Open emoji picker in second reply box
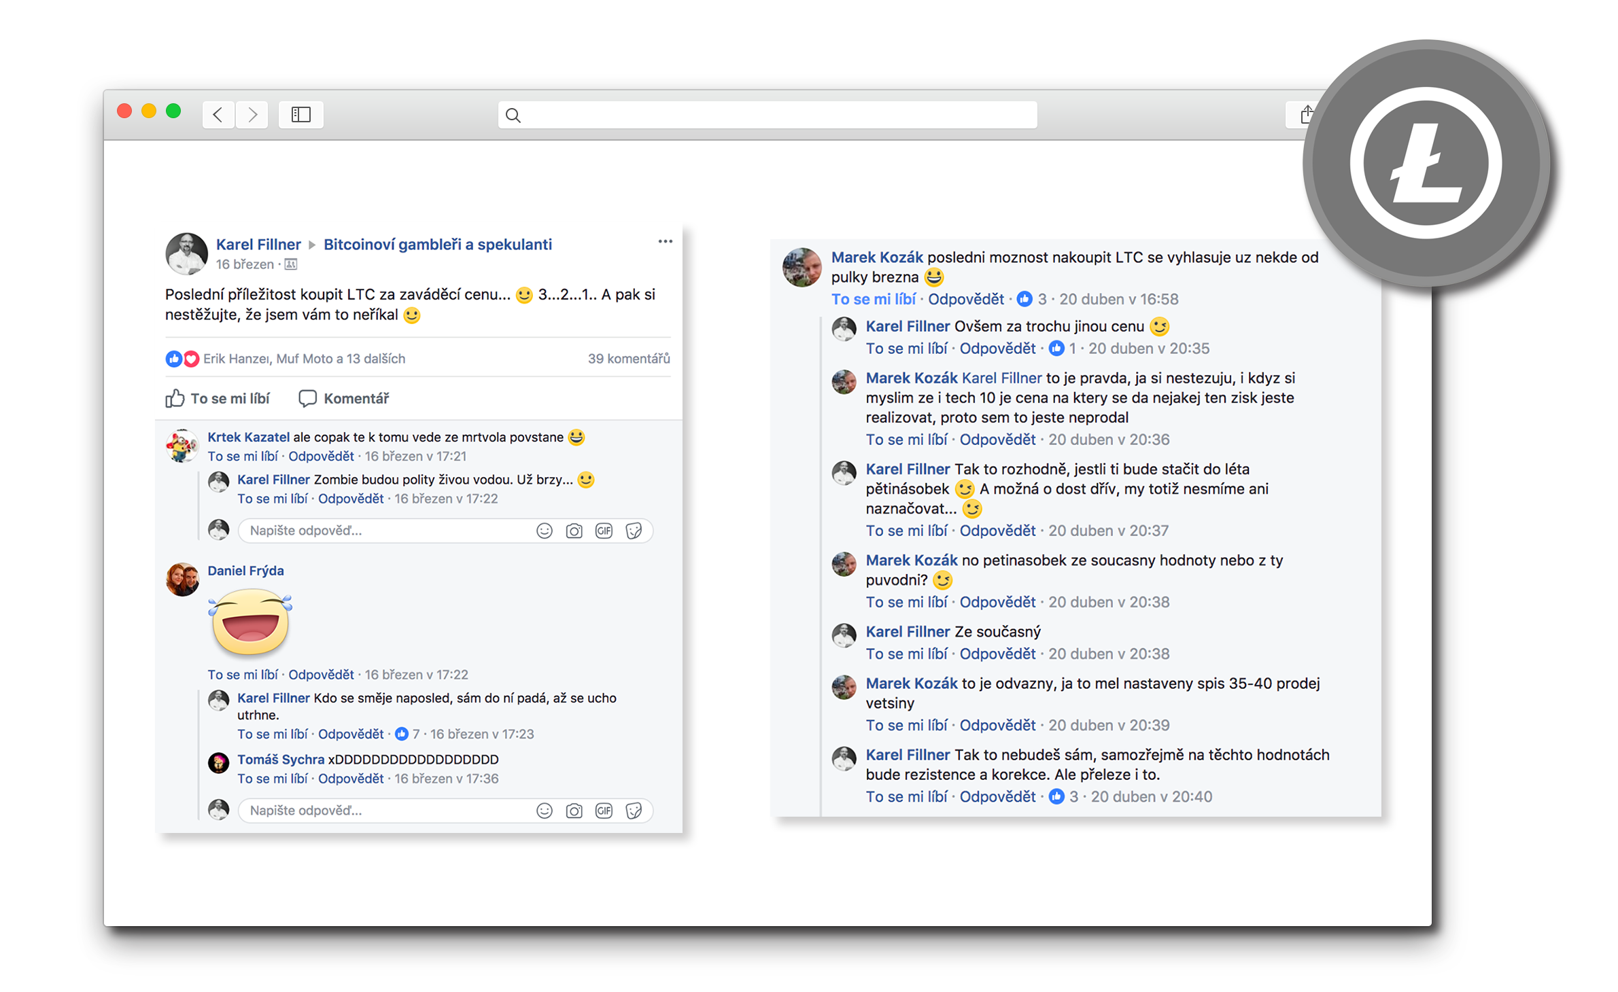The width and height of the screenshot is (1618, 992). coord(545,811)
